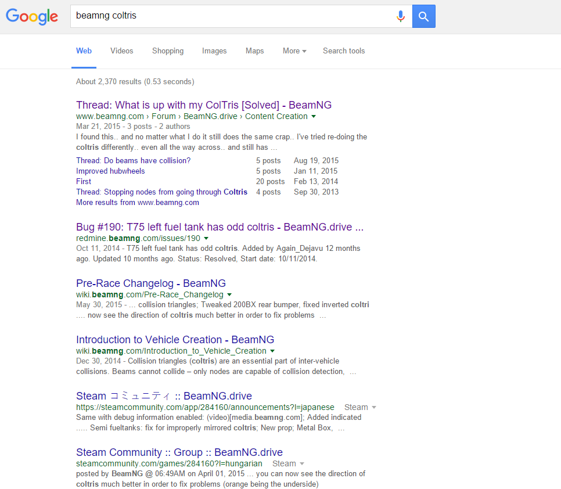This screenshot has width=561, height=489.
Task: Open the Japanese Steam BeamNG.drive result
Action: (164, 396)
